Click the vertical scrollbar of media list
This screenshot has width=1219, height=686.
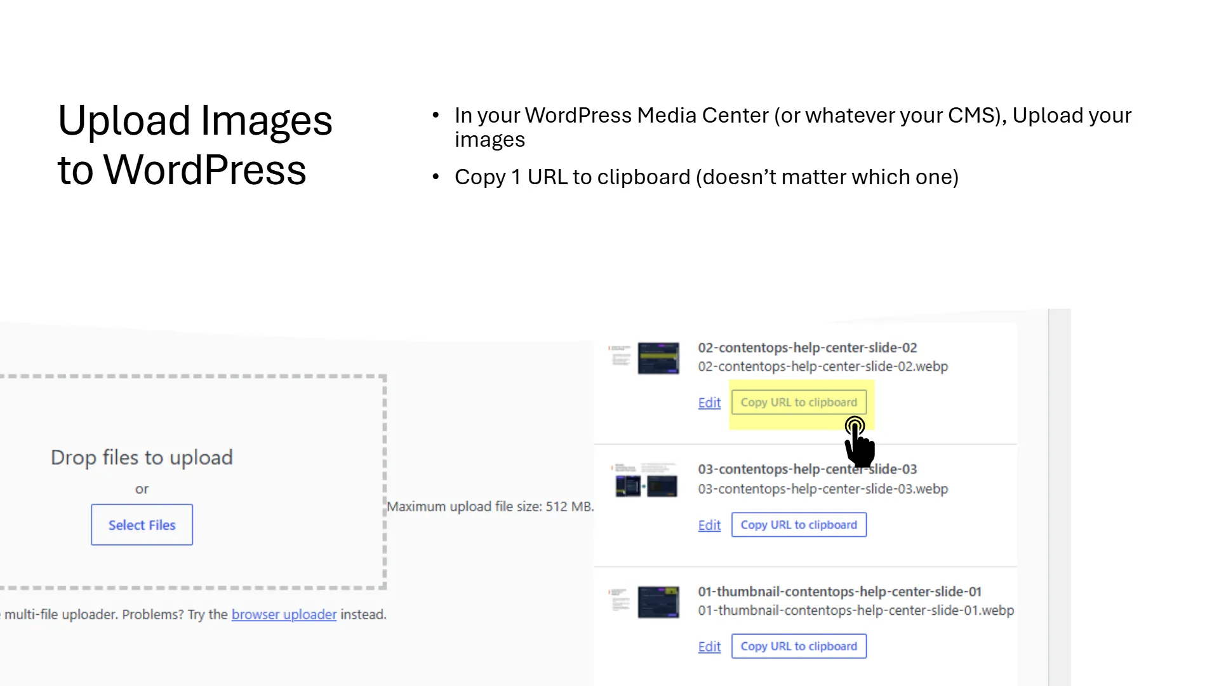[1059, 497]
